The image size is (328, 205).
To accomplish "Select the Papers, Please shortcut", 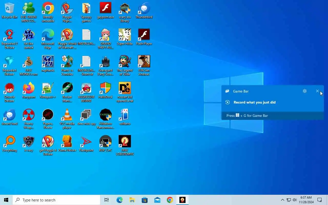I will coord(48,119).
